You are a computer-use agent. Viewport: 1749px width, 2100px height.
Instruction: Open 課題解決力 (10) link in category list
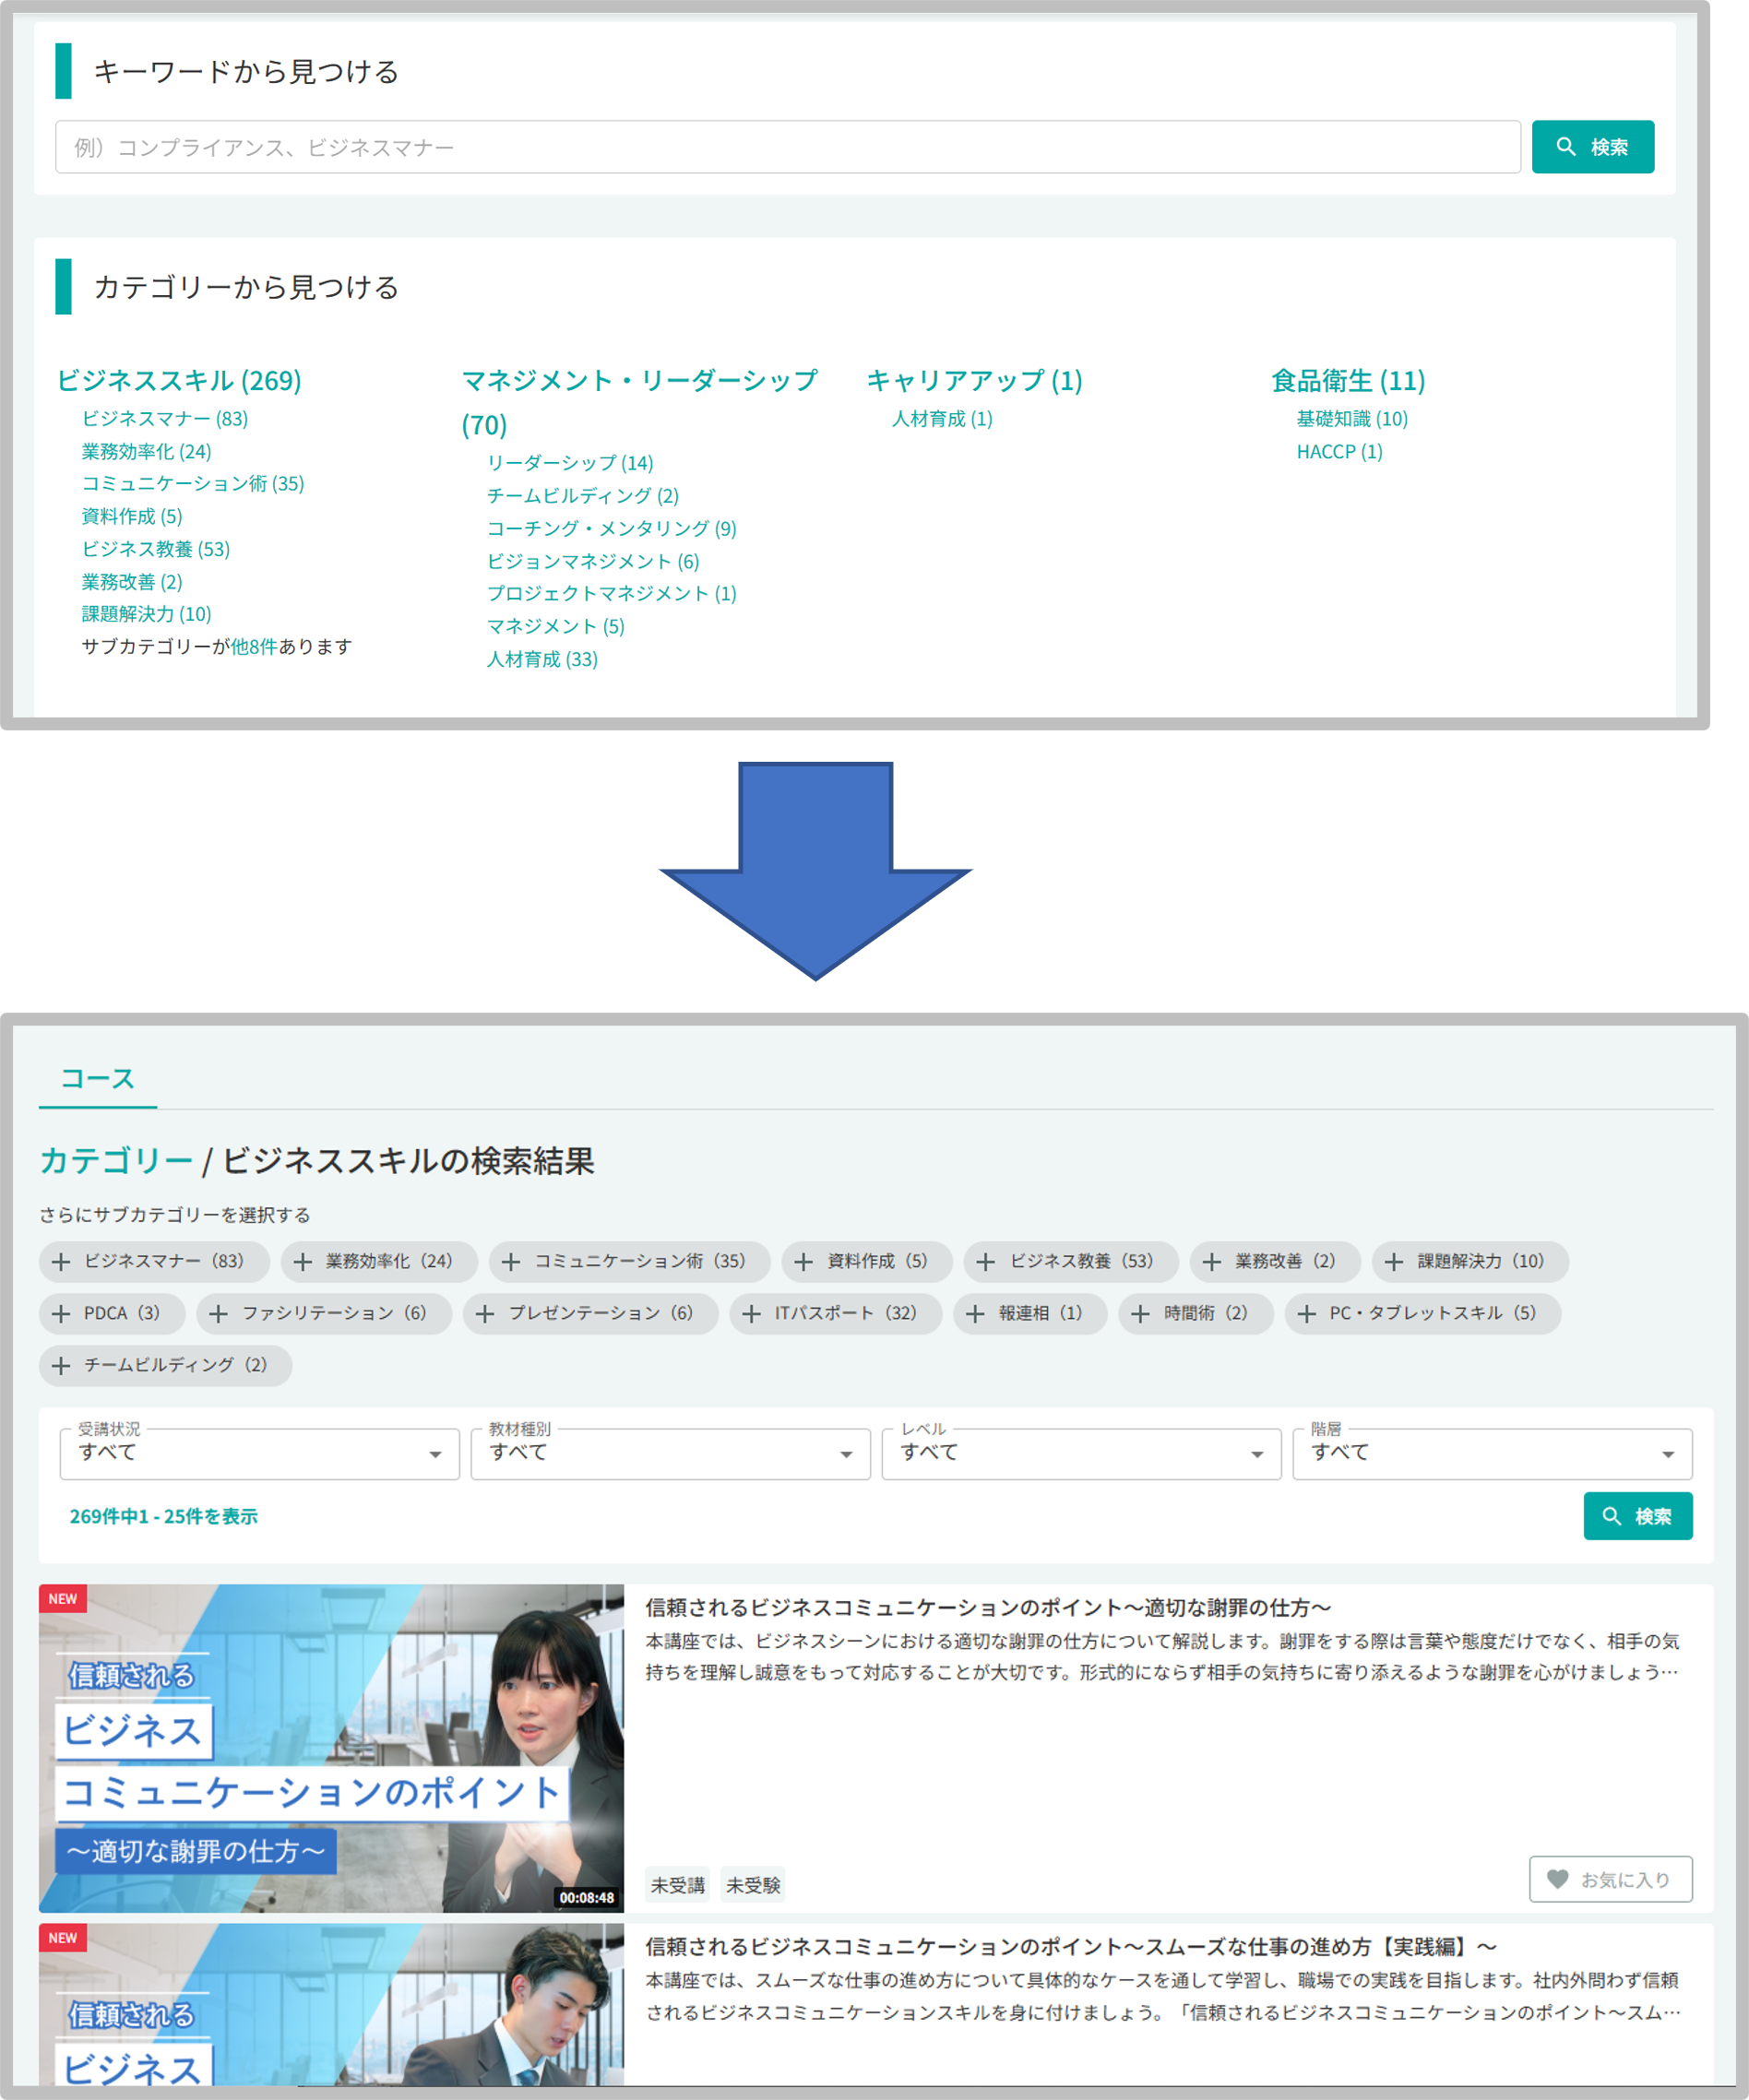[147, 614]
